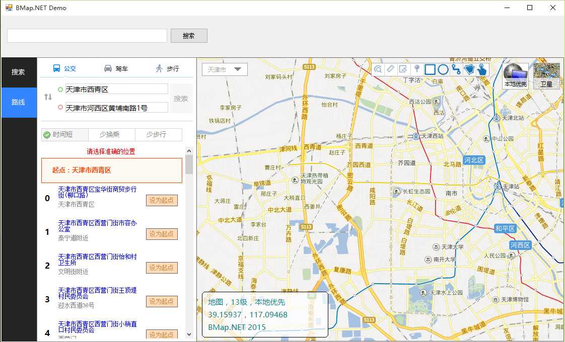Open the 路线 sidebar tab
This screenshot has width=565, height=342.
coord(18,102)
